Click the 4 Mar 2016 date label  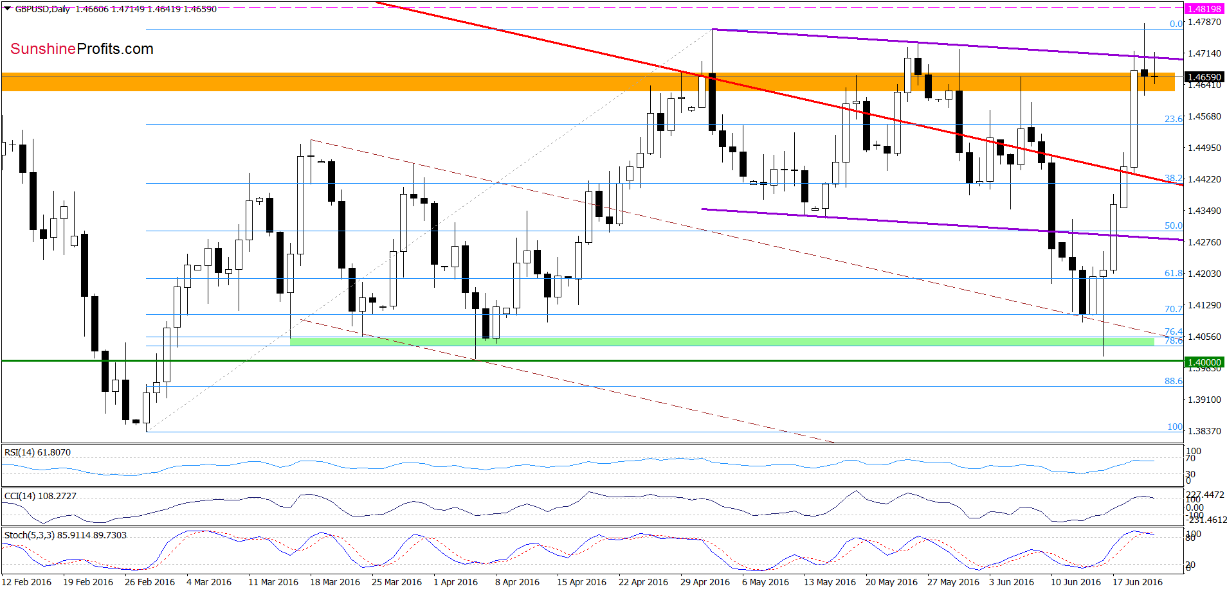(x=209, y=582)
